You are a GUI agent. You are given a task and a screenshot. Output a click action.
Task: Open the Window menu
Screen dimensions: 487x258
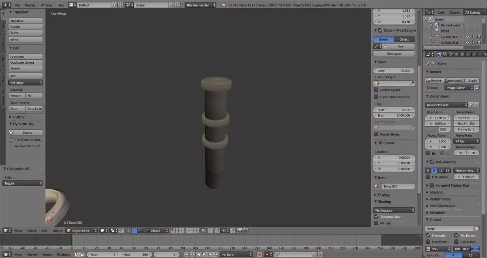coord(46,5)
